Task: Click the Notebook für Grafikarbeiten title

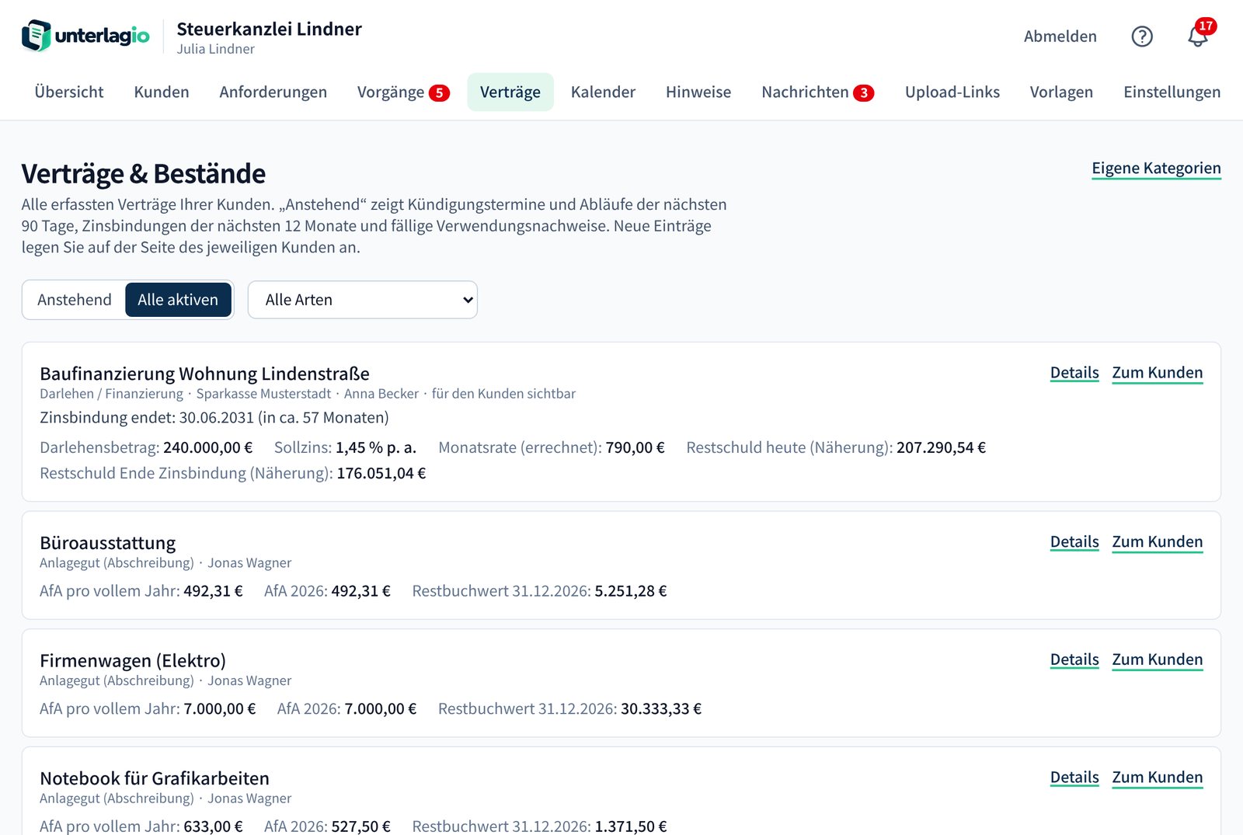Action: pos(155,778)
